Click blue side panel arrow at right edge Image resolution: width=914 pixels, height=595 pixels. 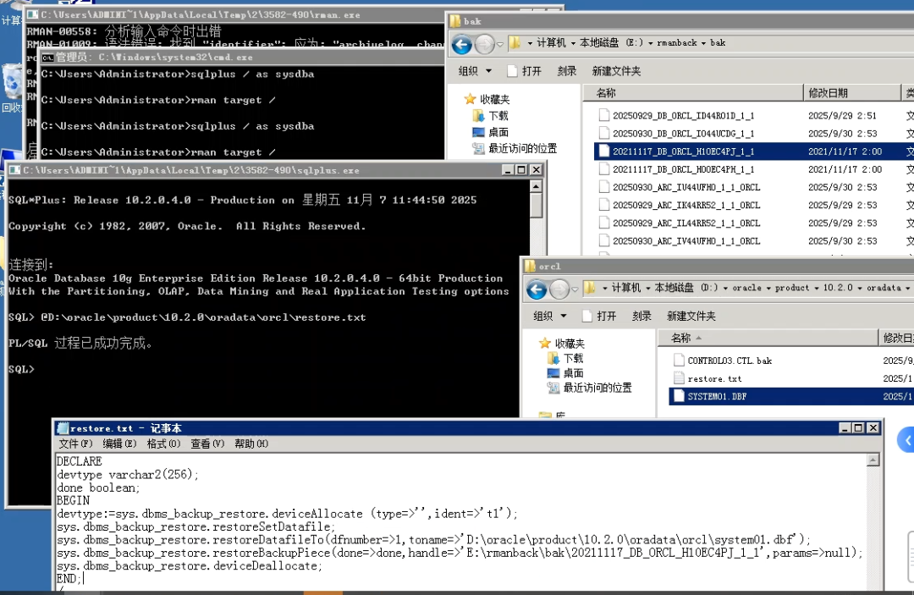(906, 440)
